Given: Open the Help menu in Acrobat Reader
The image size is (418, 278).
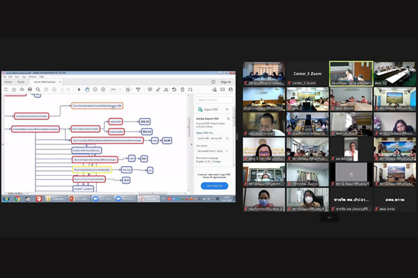Looking at the screenshot, I should pyautogui.click(x=41, y=76).
